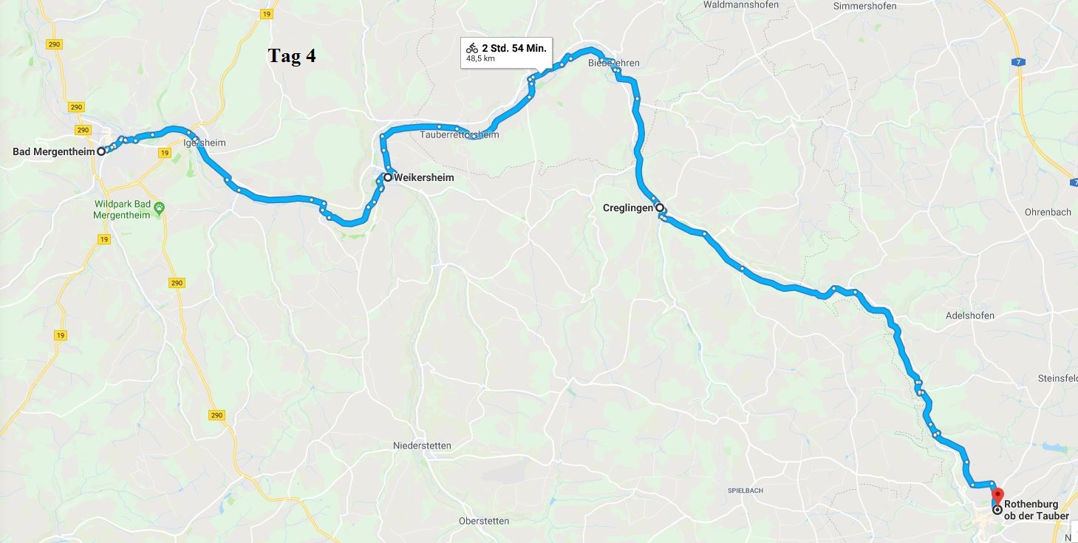
Task: Click the blue A7 highway shield
Action: (x=1019, y=64)
